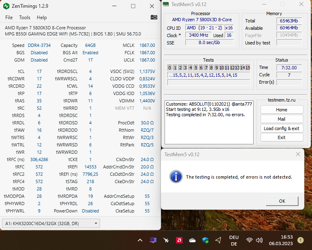
Task: Click Mail button in TestMem5
Action: coord(282,119)
